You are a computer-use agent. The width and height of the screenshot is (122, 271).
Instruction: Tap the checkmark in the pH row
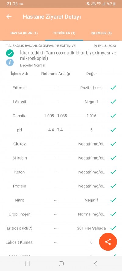113,130
